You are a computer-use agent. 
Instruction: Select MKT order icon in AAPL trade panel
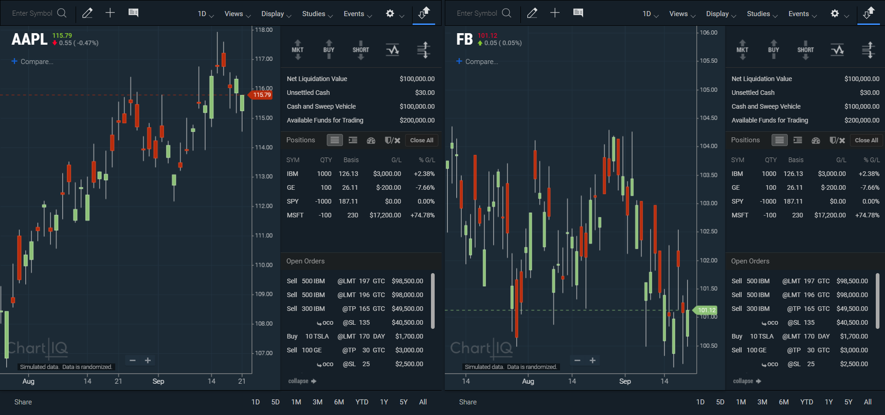[x=298, y=50]
